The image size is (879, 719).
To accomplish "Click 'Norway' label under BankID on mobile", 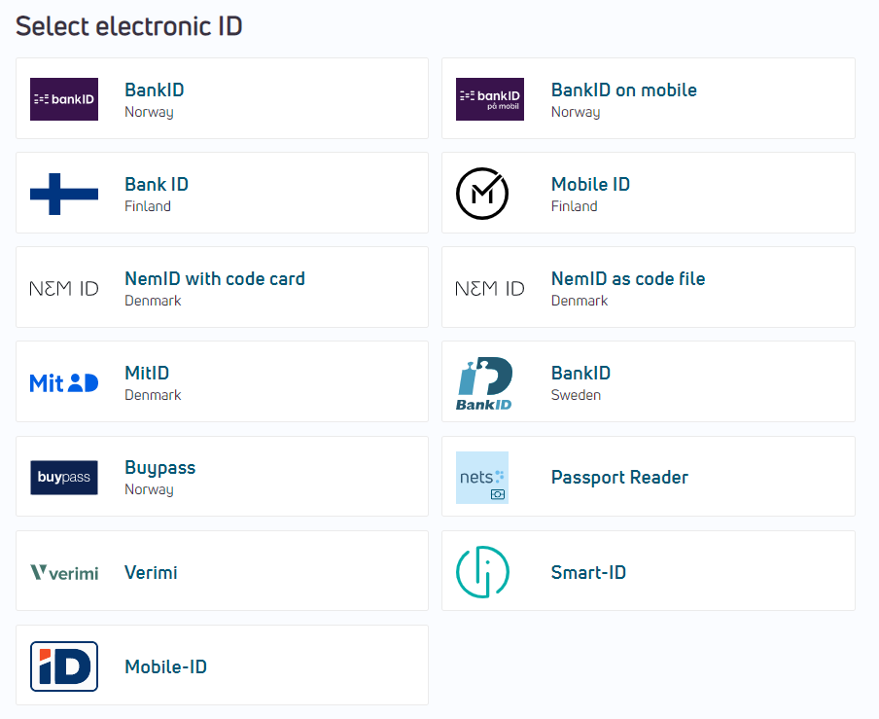I will pos(576,112).
